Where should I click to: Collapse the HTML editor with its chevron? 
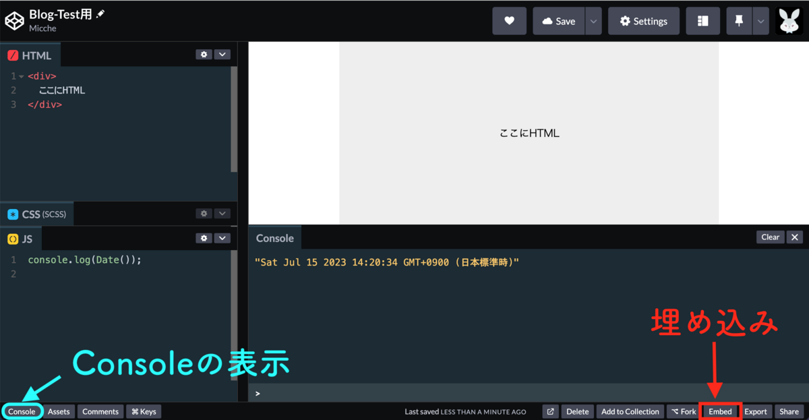[222, 55]
